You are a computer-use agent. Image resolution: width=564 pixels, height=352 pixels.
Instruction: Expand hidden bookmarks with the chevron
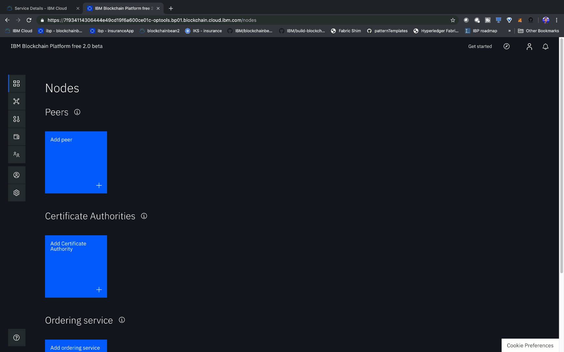click(509, 31)
